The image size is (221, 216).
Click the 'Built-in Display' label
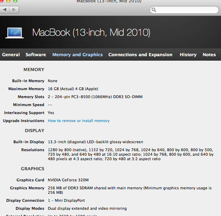click(x=29, y=142)
